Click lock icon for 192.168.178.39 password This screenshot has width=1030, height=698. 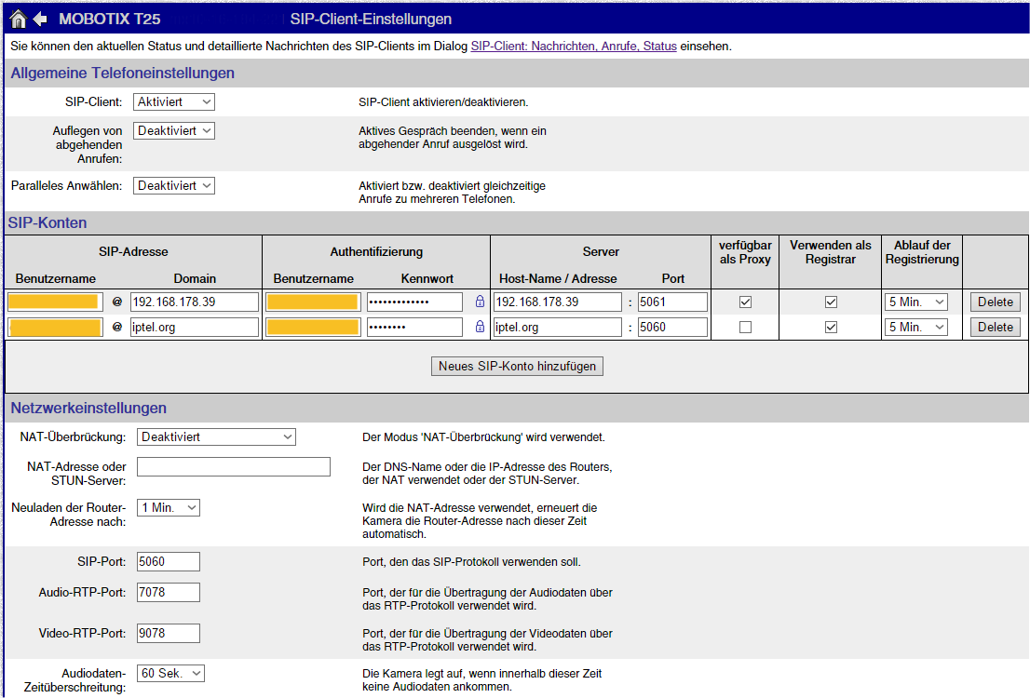(x=480, y=302)
